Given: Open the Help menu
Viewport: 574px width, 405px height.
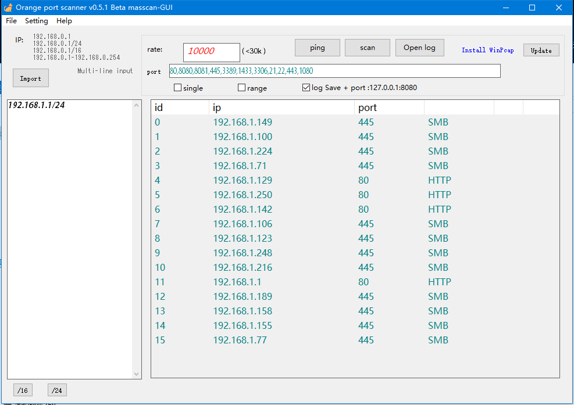Looking at the screenshot, I should pos(64,21).
